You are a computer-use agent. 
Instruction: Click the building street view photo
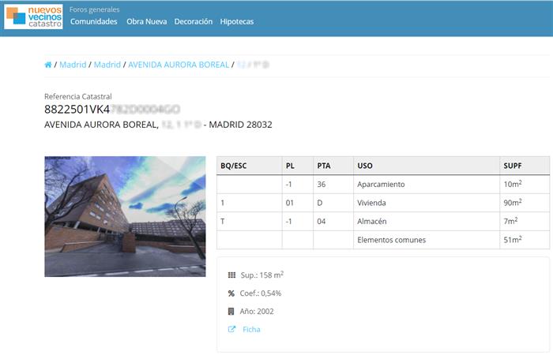pyautogui.click(x=114, y=216)
